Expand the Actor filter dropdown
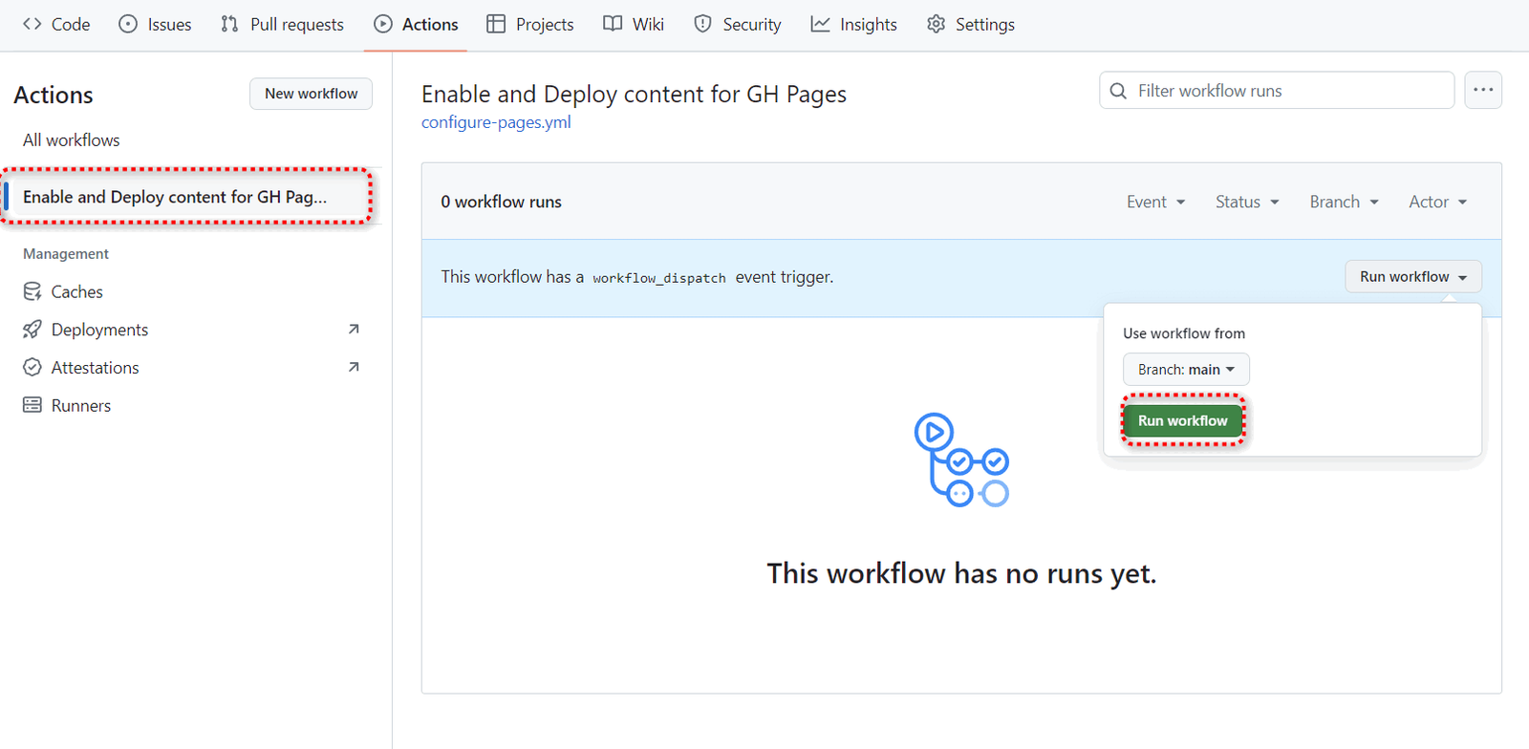 coord(1438,202)
